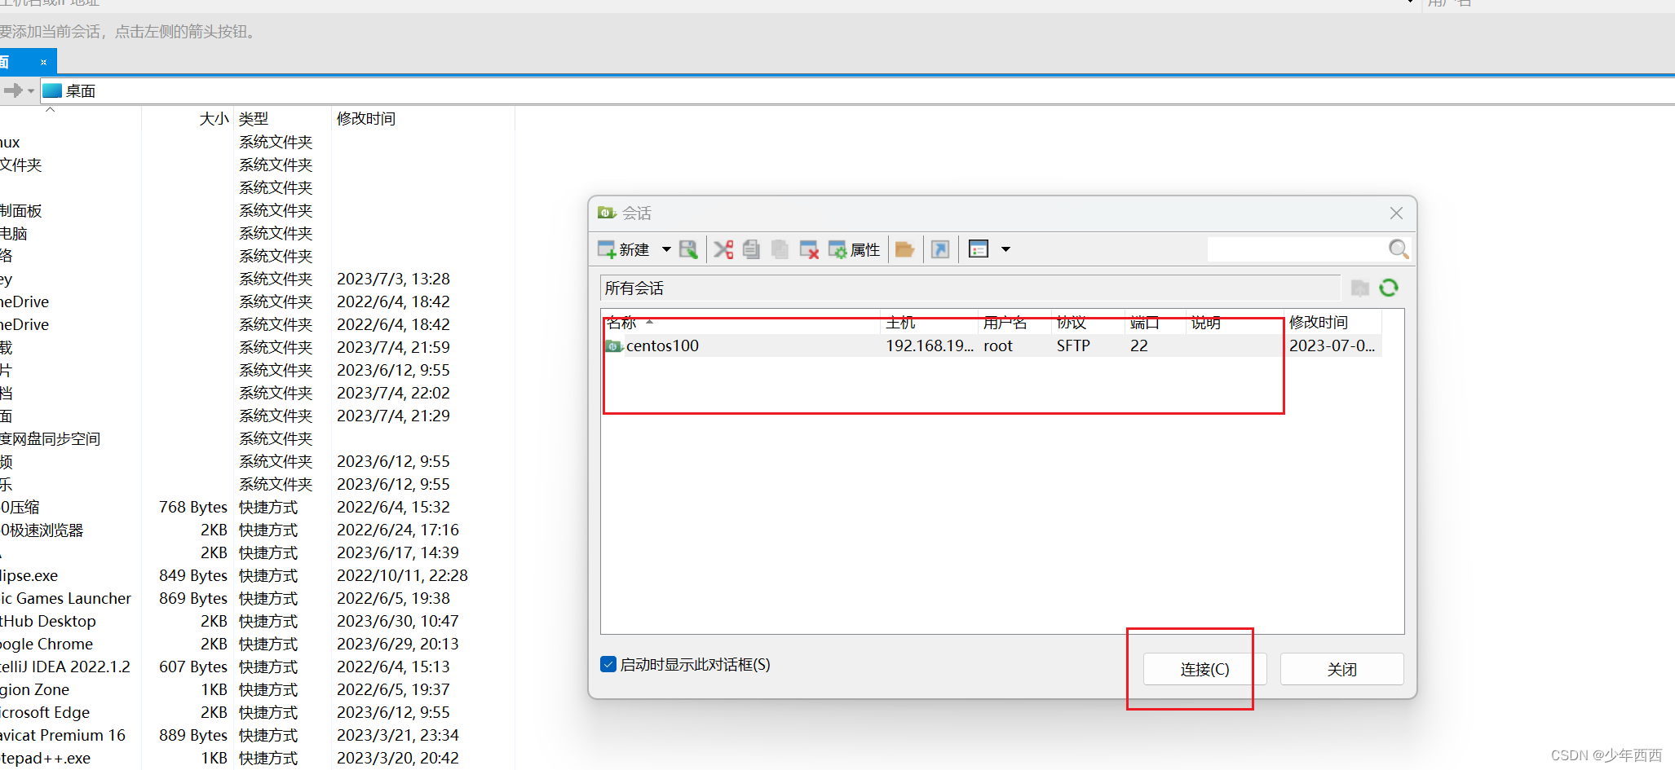Open the view mode dropdown arrow
The height and width of the screenshot is (770, 1675).
click(1006, 249)
